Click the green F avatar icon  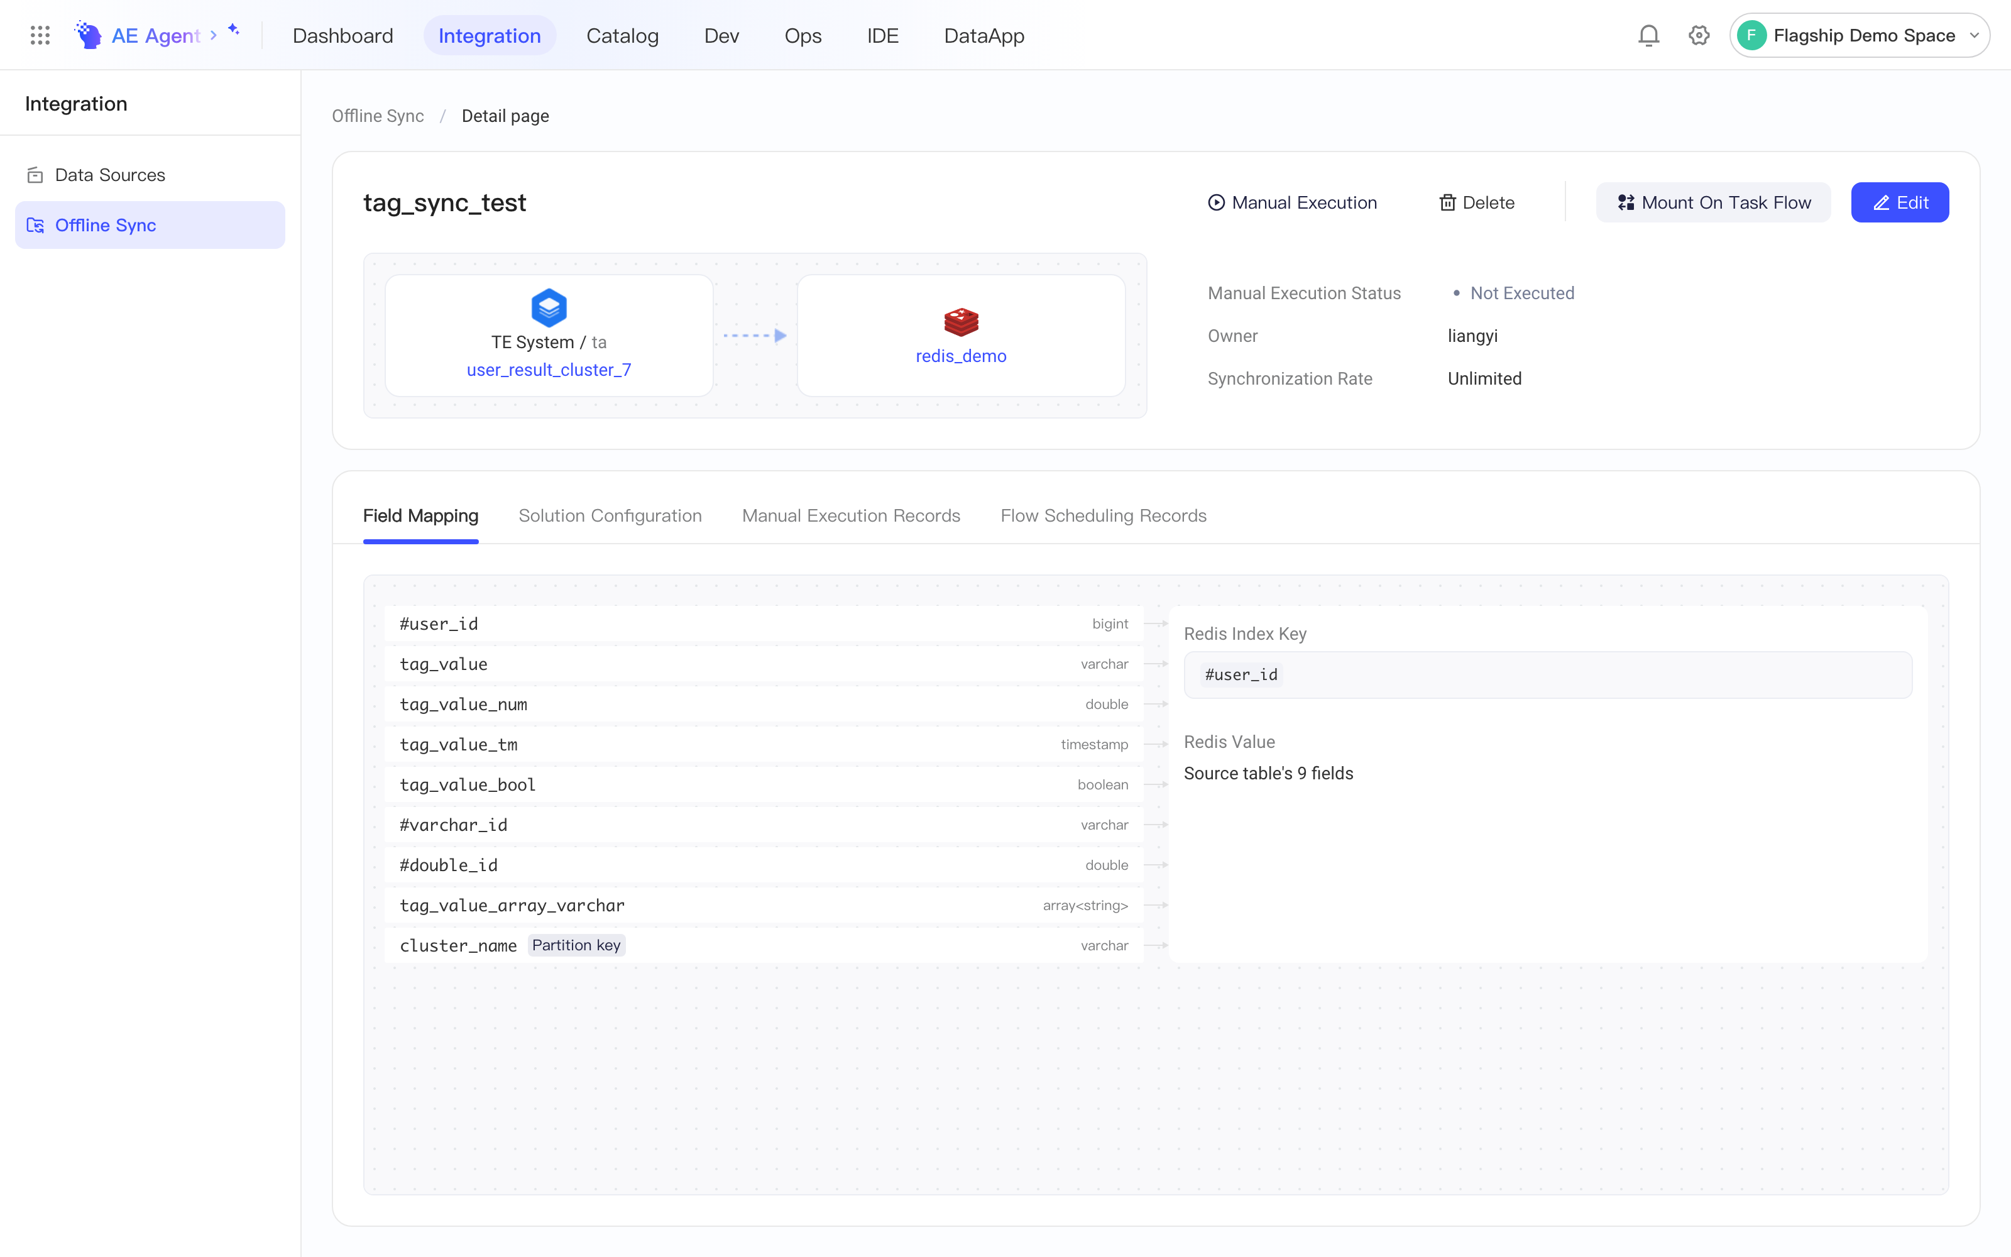click(x=1751, y=35)
